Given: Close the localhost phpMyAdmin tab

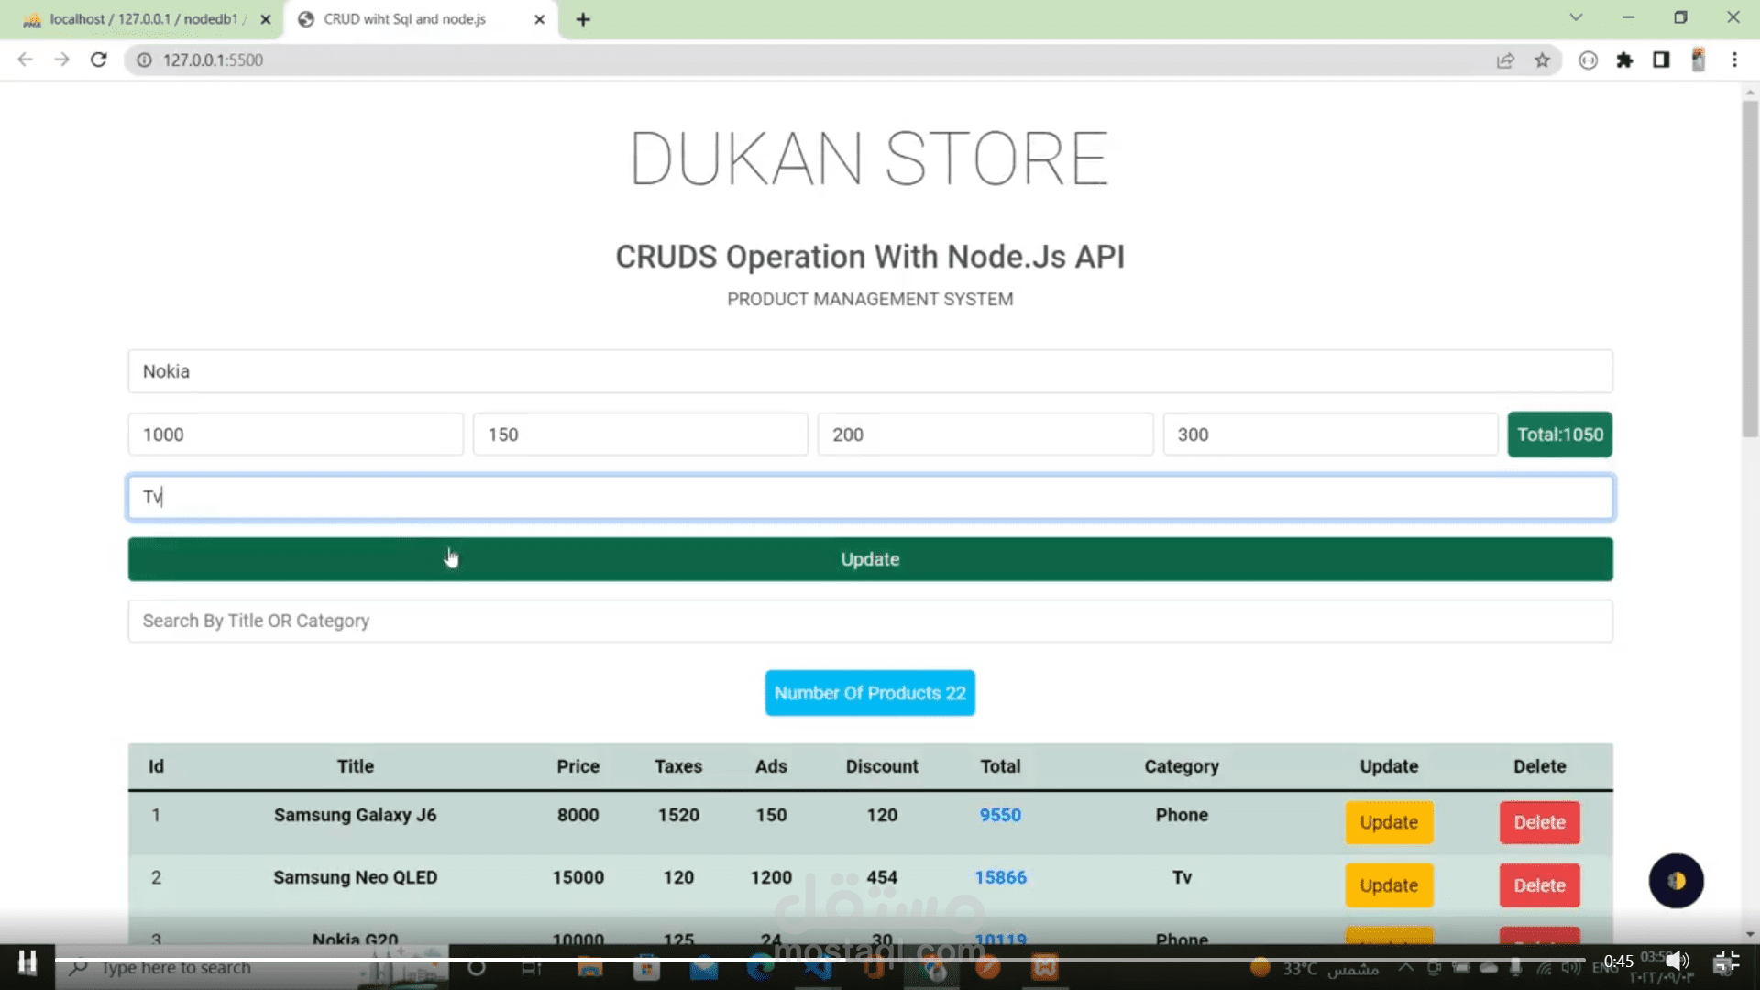Looking at the screenshot, I should pos(265,19).
